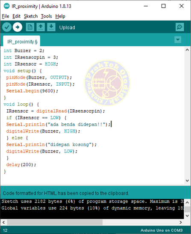Open the Sketch menu

coord(31,16)
